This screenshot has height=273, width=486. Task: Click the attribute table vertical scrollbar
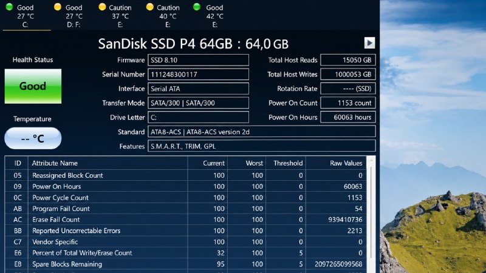tap(371, 214)
